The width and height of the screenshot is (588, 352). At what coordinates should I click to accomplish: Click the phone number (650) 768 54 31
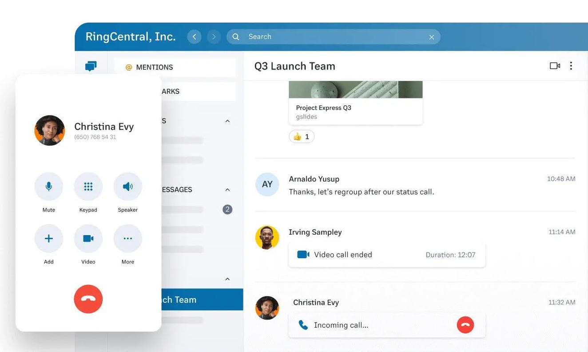[95, 137]
